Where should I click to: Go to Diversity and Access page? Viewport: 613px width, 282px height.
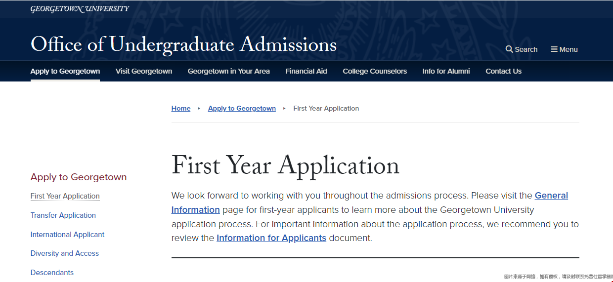[65, 253]
